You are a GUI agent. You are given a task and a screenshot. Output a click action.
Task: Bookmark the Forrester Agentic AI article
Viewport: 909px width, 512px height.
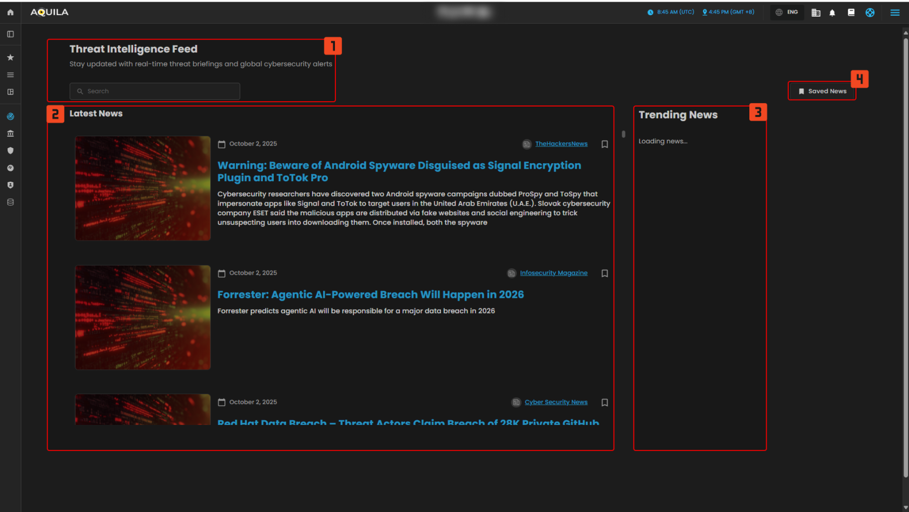(604, 274)
